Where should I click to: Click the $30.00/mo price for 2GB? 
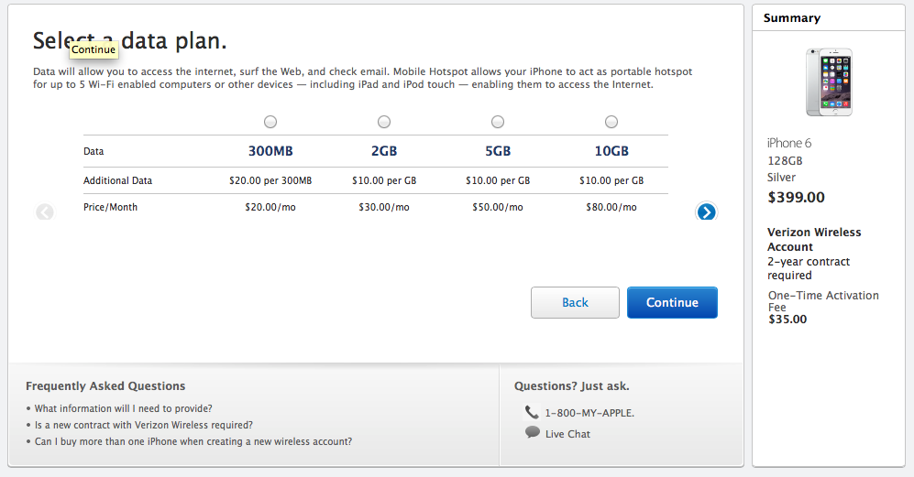[384, 207]
